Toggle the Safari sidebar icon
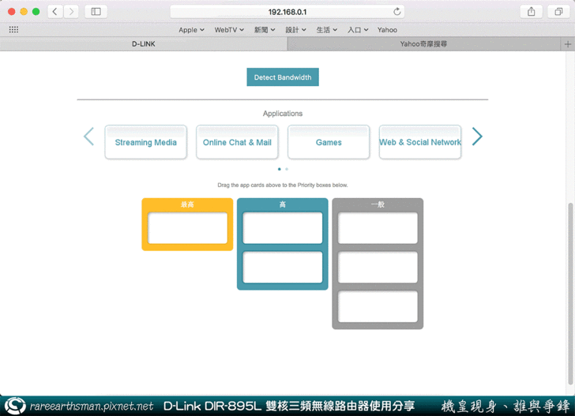Image resolution: width=575 pixels, height=416 pixels. pos(96,12)
